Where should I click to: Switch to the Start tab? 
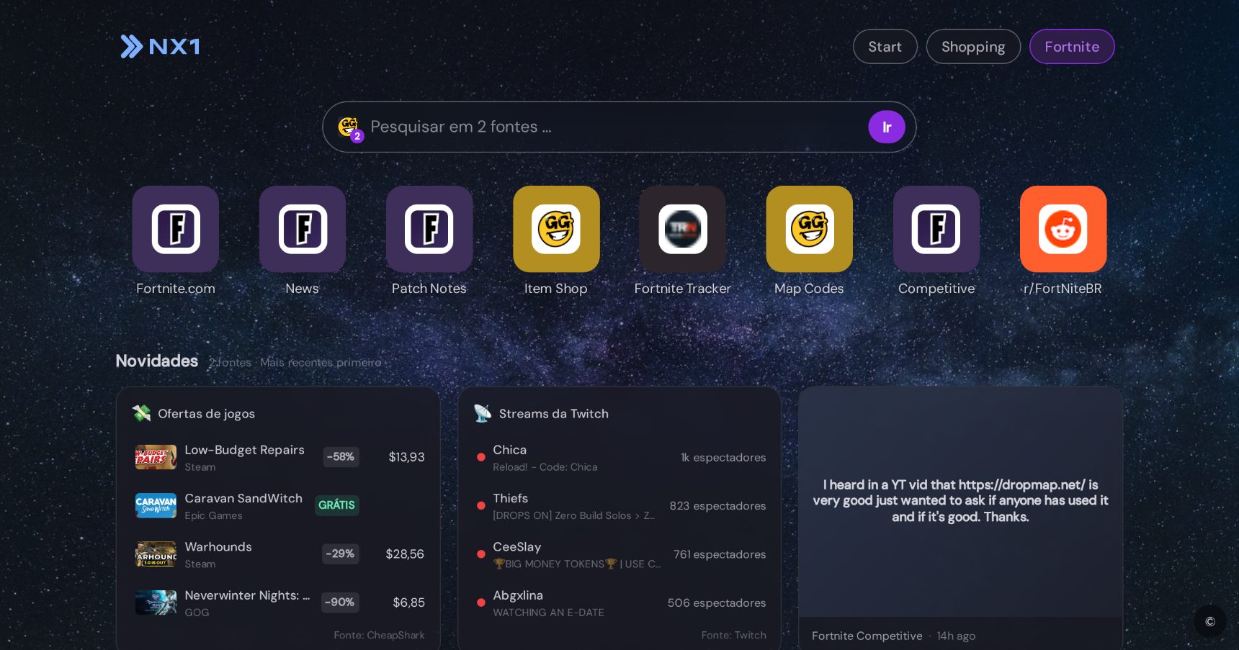(x=885, y=47)
